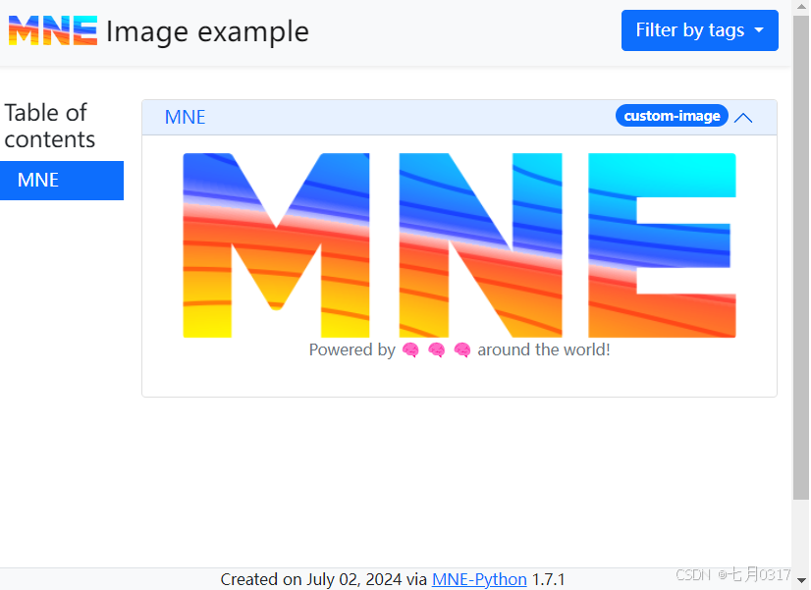Click the last brain emoji icon
The image size is (811, 590).
[x=460, y=349]
